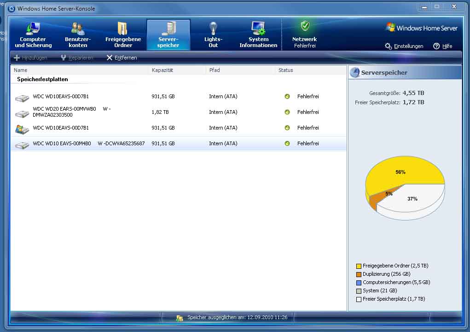The width and height of the screenshot is (470, 332).
Task: Click the status bar storage balance icon
Action: 180,318
